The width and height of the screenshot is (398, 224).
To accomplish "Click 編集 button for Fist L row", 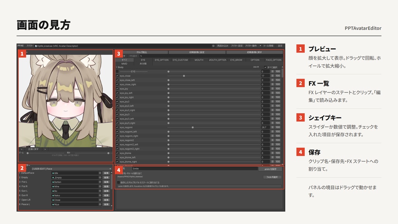I will pyautogui.click(x=106, y=182).
